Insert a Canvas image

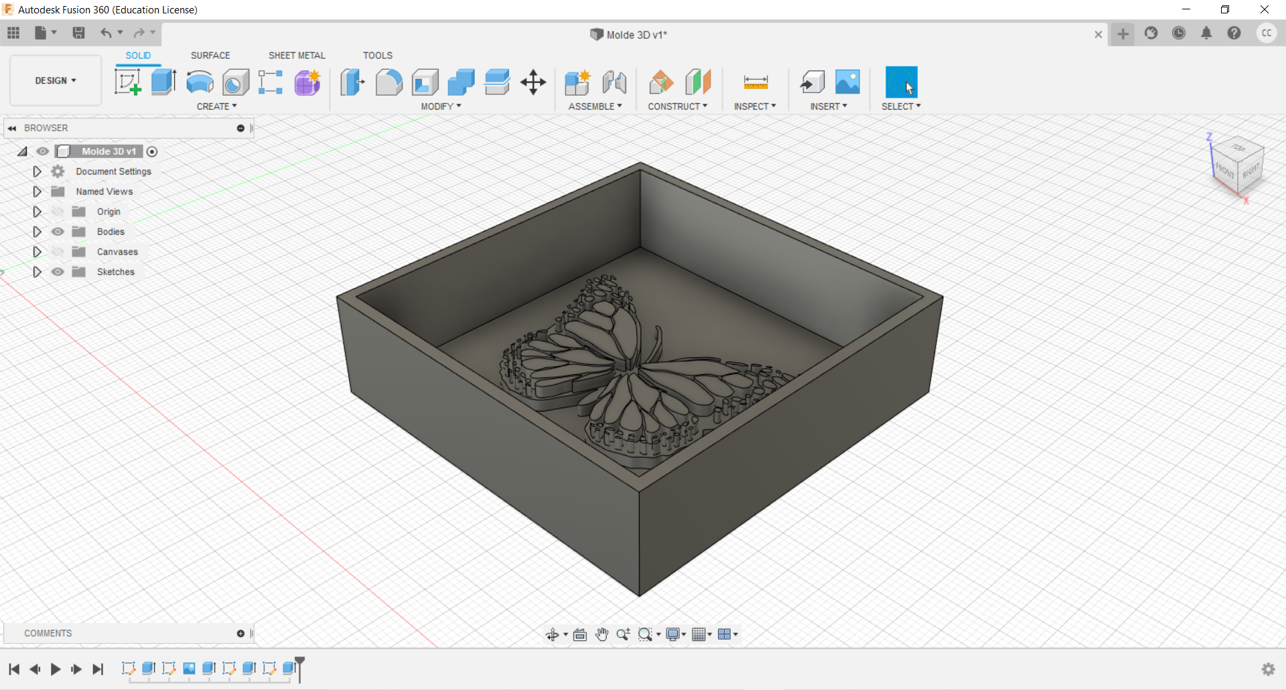click(x=847, y=82)
